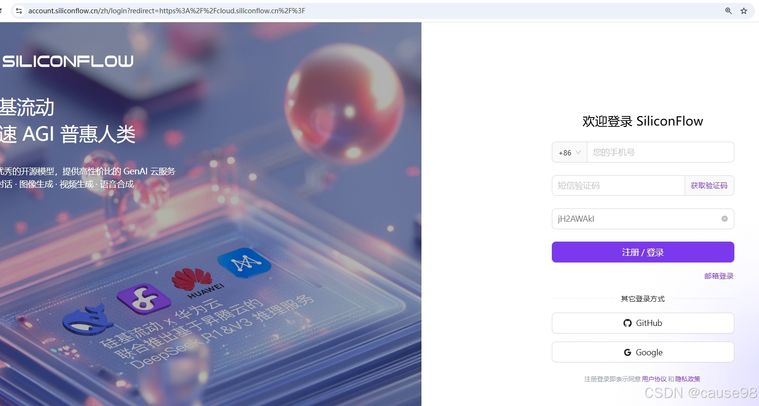Click the 获取验证码 button
759x406 pixels.
pyautogui.click(x=709, y=186)
